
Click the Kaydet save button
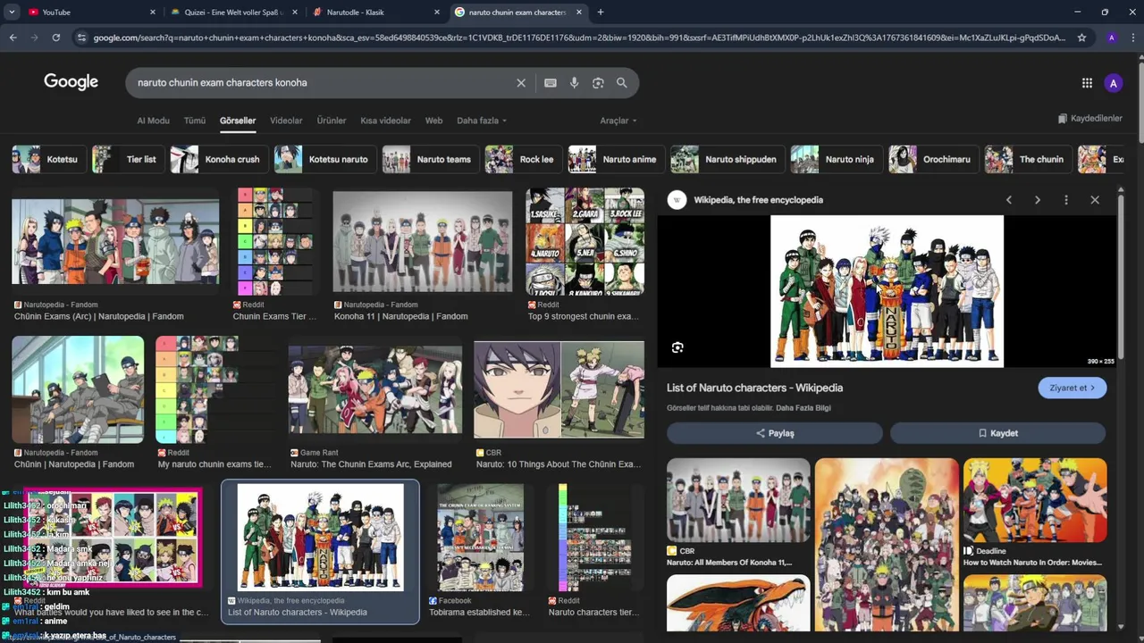[997, 433]
